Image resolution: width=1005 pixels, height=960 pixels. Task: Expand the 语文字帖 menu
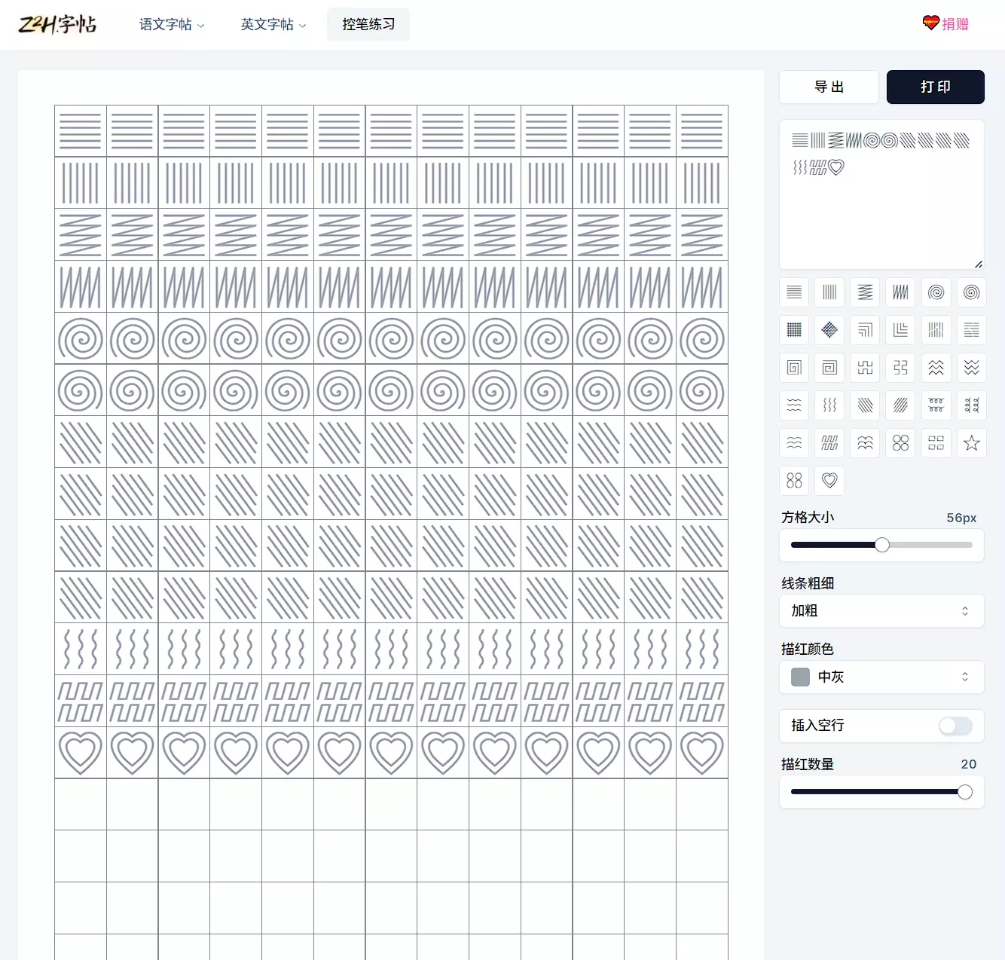pyautogui.click(x=171, y=25)
